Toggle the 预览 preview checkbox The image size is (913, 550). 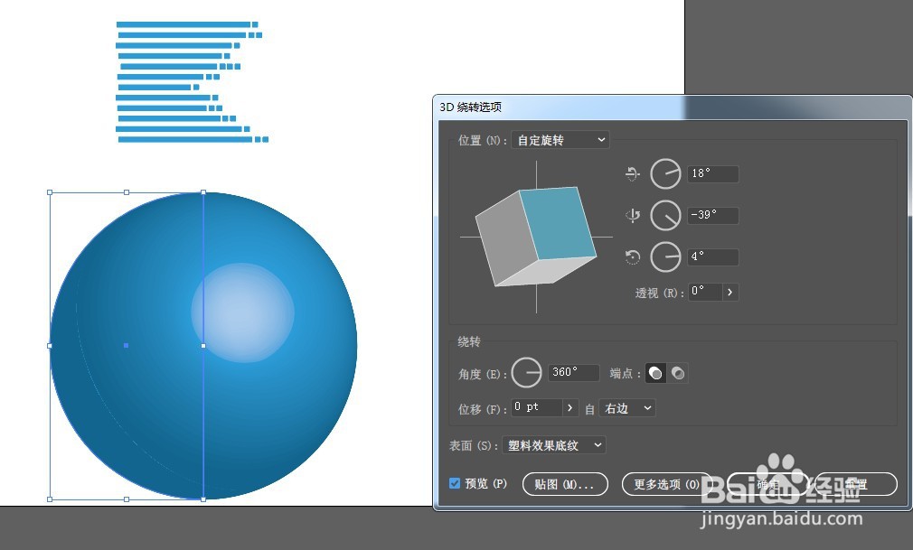pyautogui.click(x=455, y=483)
